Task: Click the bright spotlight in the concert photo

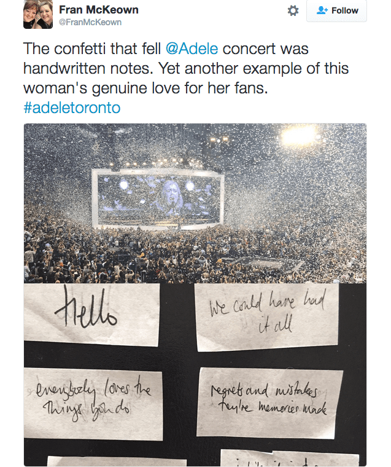Action: (298, 135)
